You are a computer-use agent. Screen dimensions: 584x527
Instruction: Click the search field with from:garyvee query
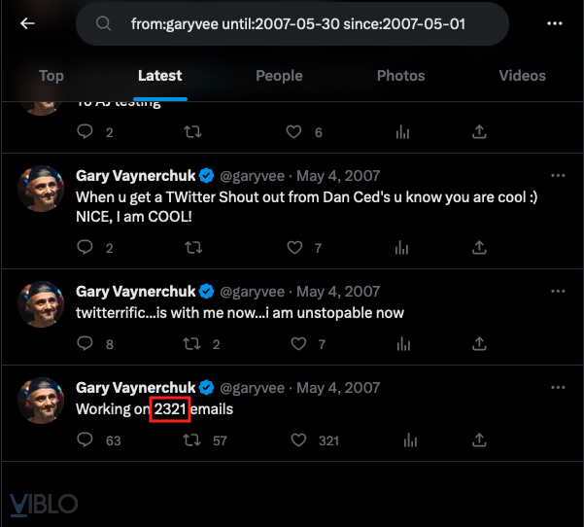[301, 24]
